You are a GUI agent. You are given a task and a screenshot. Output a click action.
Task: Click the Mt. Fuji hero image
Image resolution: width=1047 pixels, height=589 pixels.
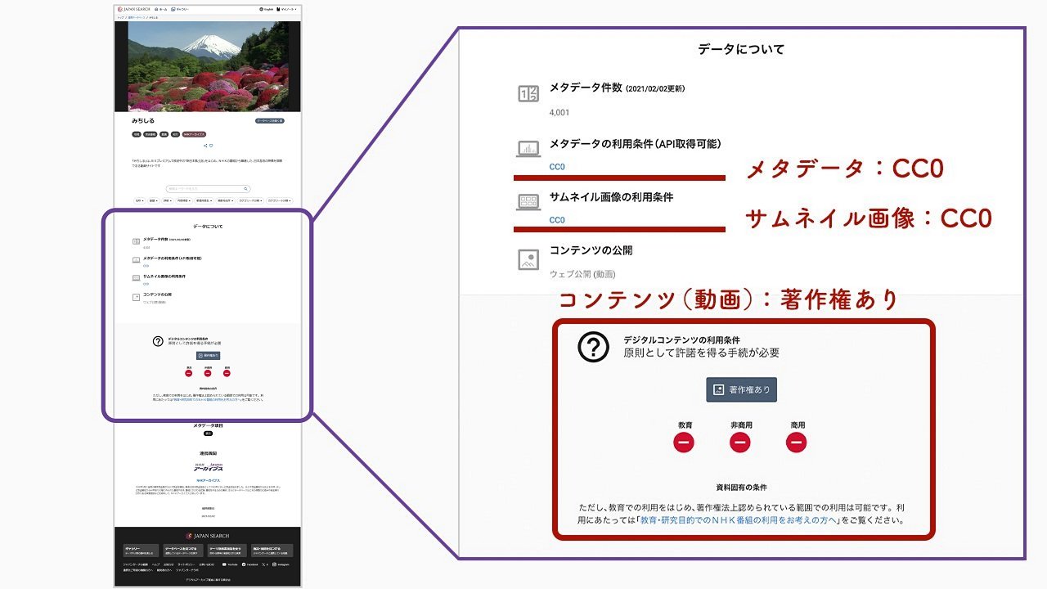208,65
